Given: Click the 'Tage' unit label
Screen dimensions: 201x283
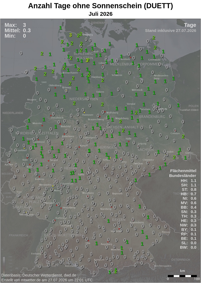Looking at the screenshot, I should pos(190,25).
